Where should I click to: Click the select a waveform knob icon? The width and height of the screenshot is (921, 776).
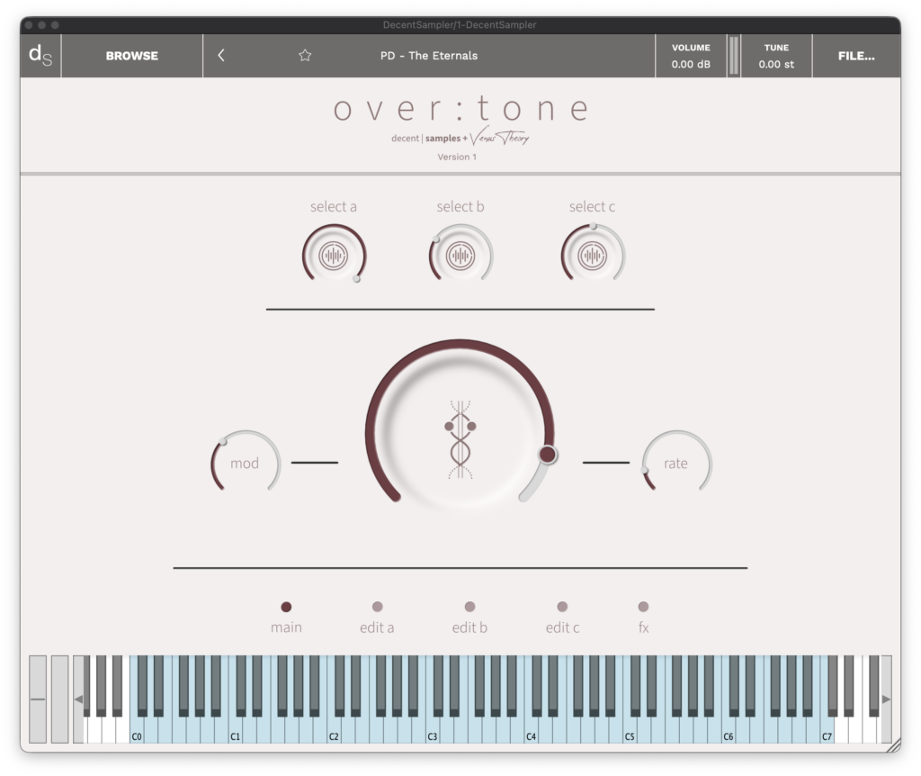coord(334,256)
